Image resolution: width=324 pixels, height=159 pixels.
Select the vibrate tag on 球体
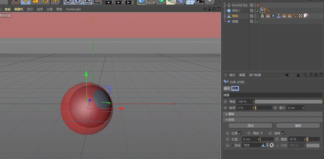click(273, 16)
